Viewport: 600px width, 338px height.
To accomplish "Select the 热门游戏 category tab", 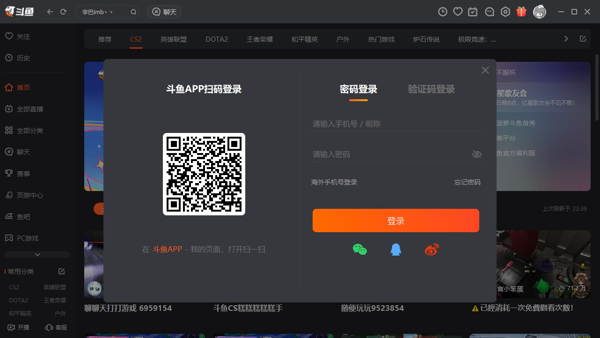I will click(381, 39).
